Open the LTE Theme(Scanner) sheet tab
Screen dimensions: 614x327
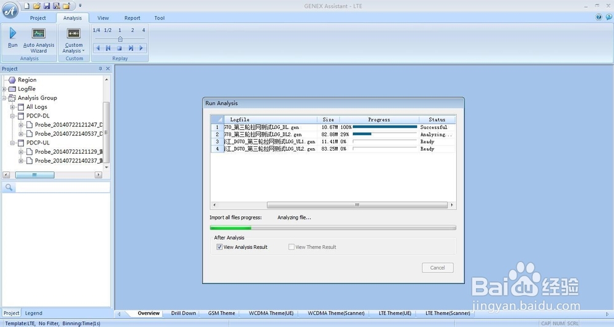[448, 313]
